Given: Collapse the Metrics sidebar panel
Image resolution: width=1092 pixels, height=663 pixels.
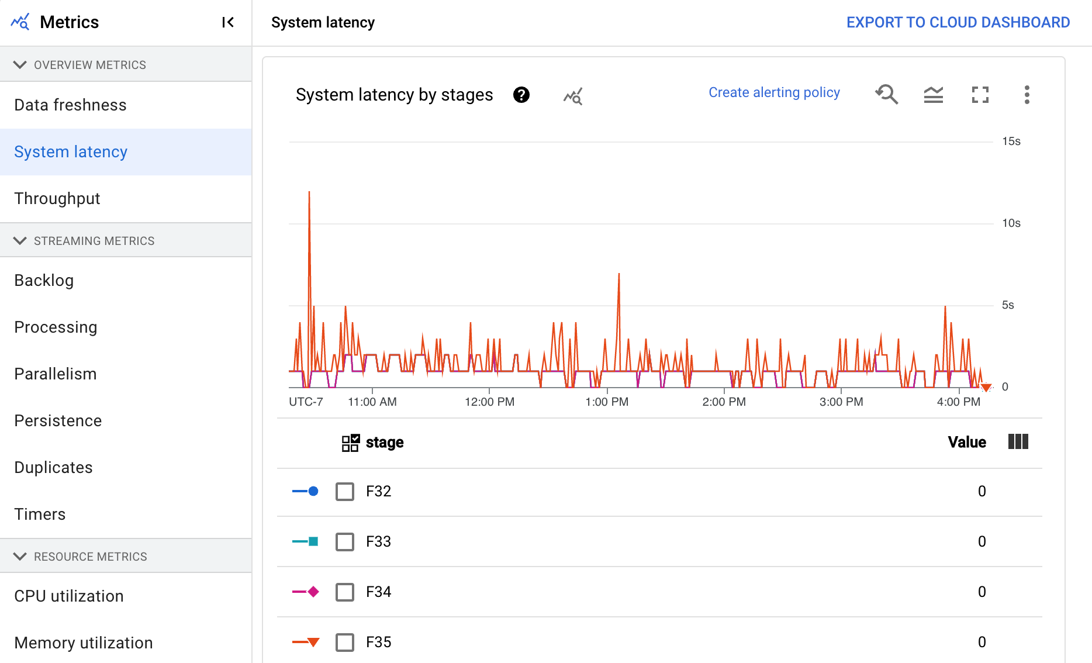Looking at the screenshot, I should click(x=228, y=22).
